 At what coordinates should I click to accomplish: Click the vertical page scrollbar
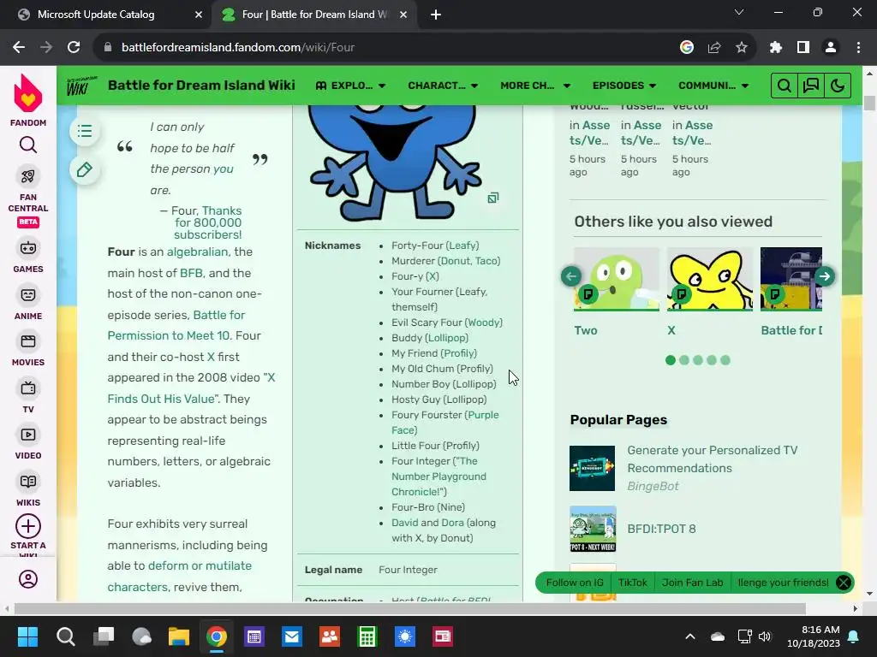(869, 104)
